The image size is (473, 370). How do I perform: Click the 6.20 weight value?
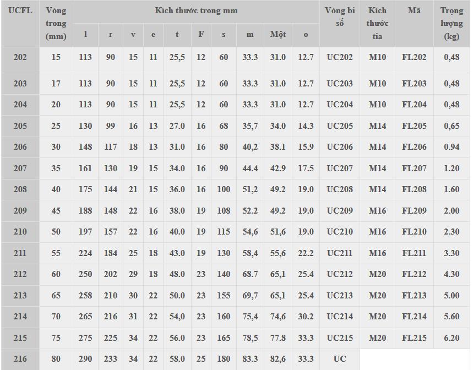click(x=452, y=338)
